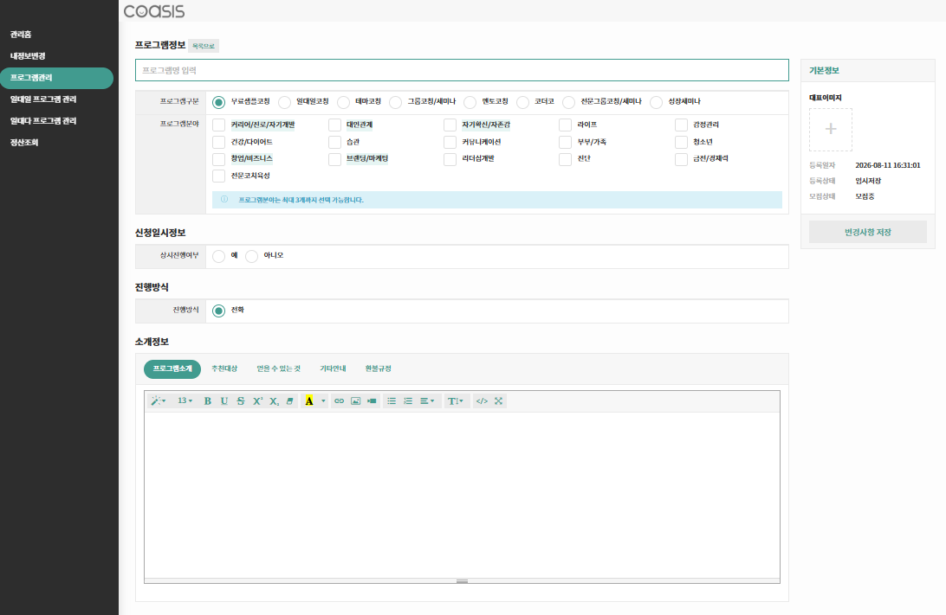This screenshot has height=615, width=946.
Task: Select the 무료샘플코칭 radio button
Action: 219,102
